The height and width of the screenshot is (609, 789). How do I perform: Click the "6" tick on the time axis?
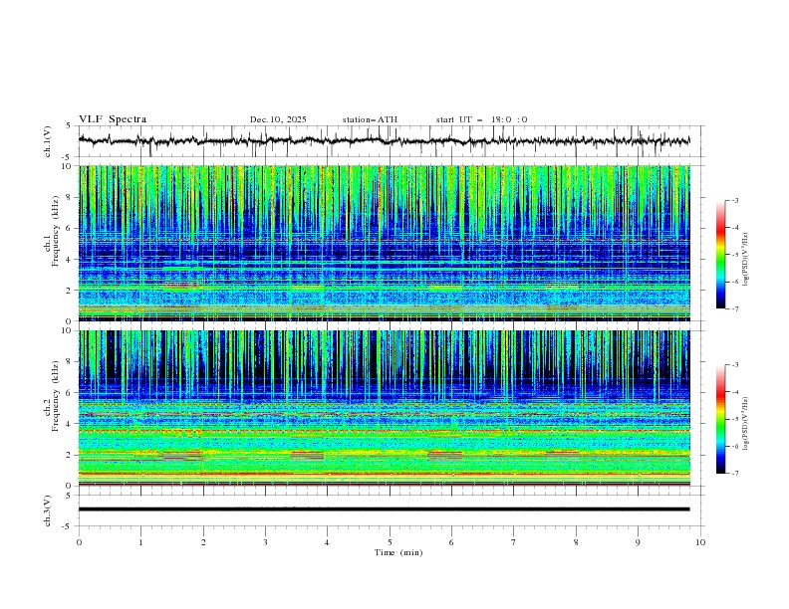click(x=451, y=542)
